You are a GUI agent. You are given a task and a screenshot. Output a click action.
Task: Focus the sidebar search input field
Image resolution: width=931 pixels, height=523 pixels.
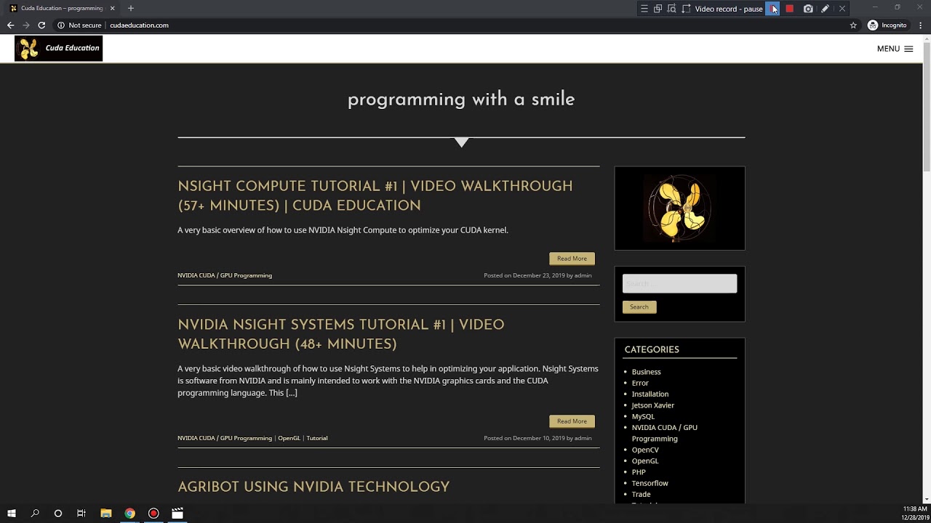point(679,283)
